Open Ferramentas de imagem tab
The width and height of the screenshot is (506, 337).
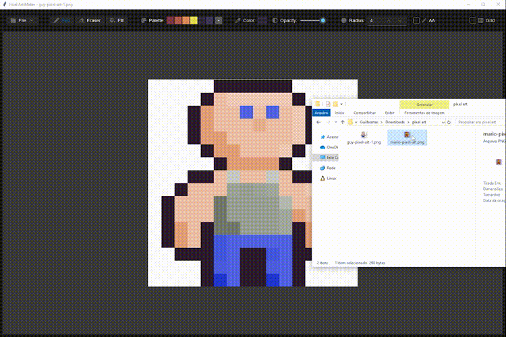[424, 113]
